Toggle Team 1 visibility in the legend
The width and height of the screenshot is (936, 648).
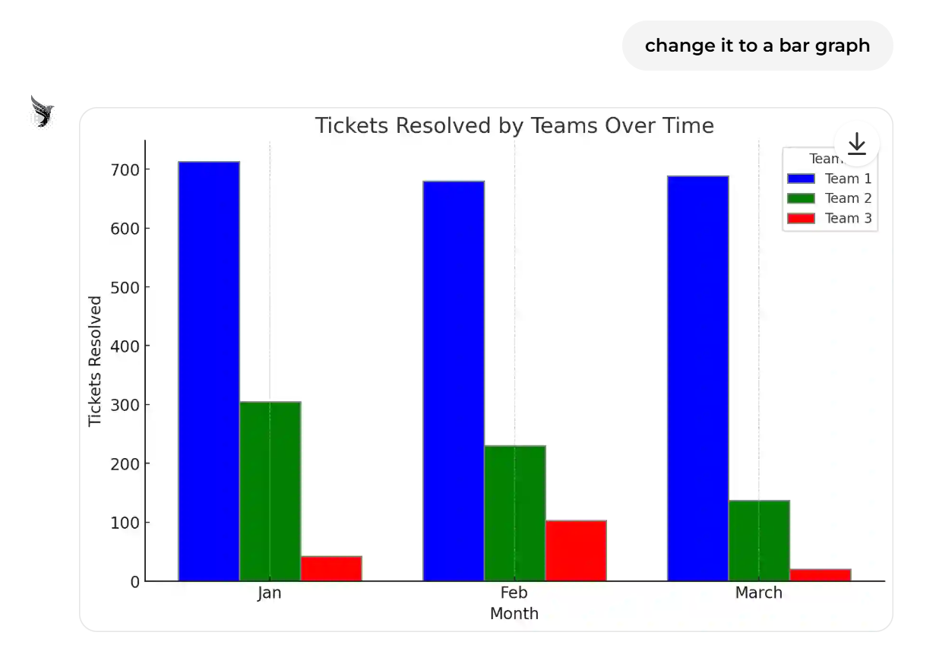847,179
